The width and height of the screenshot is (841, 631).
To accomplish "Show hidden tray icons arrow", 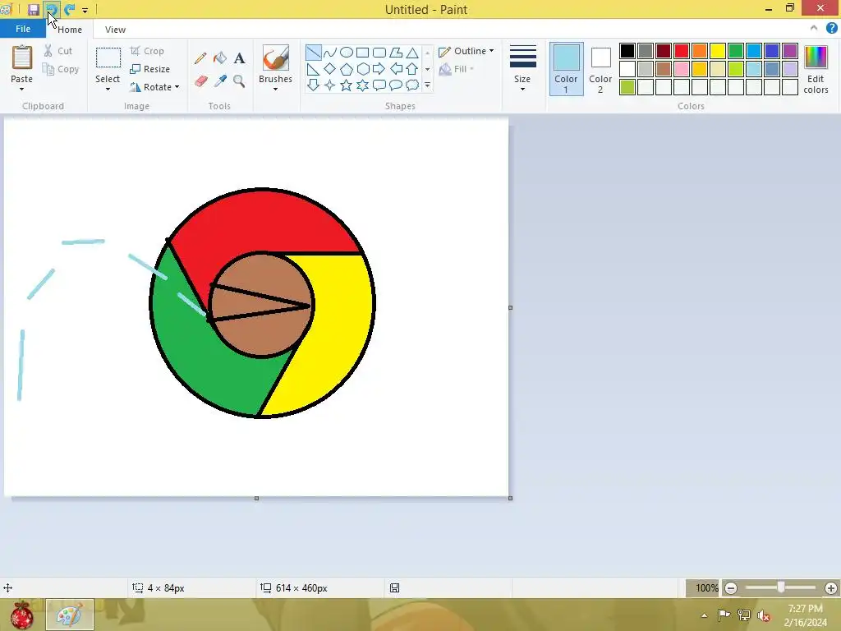I will click(704, 615).
